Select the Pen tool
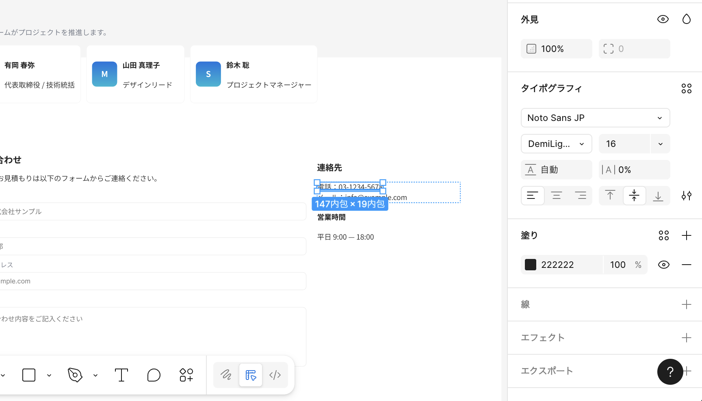The height and width of the screenshot is (401, 702). [x=75, y=375]
